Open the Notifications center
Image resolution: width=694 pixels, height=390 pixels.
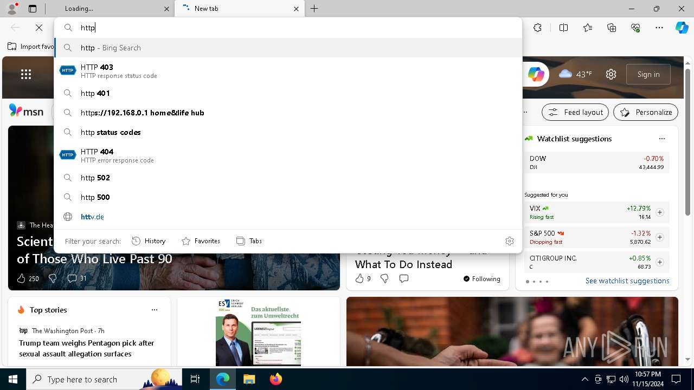(676, 379)
